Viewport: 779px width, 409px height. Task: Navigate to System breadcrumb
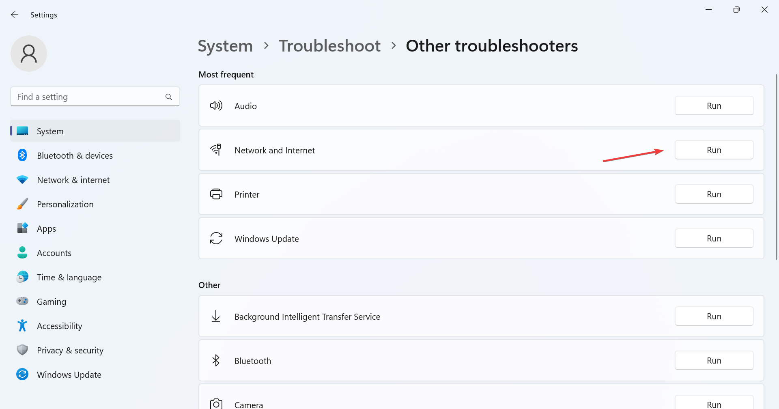coord(225,46)
